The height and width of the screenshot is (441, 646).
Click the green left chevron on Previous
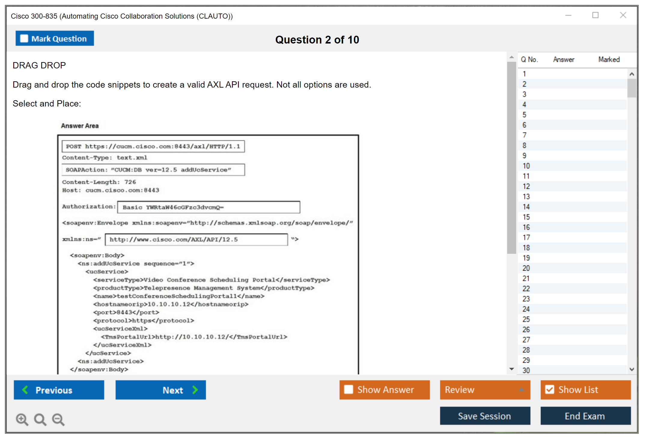tap(25, 390)
